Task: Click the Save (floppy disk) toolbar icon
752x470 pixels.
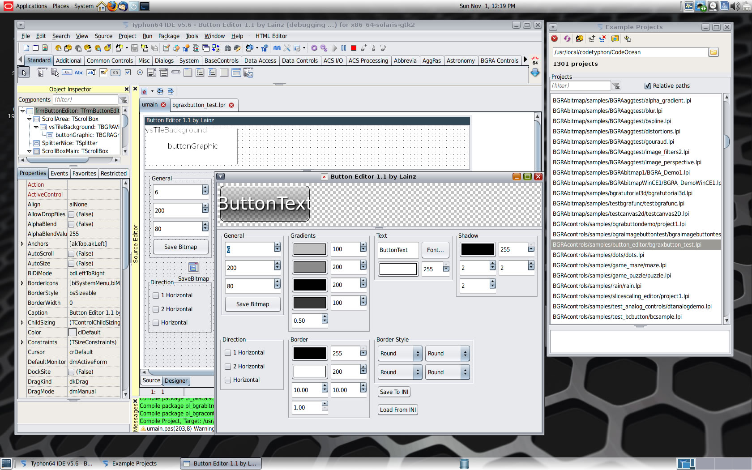Action: tap(135, 48)
